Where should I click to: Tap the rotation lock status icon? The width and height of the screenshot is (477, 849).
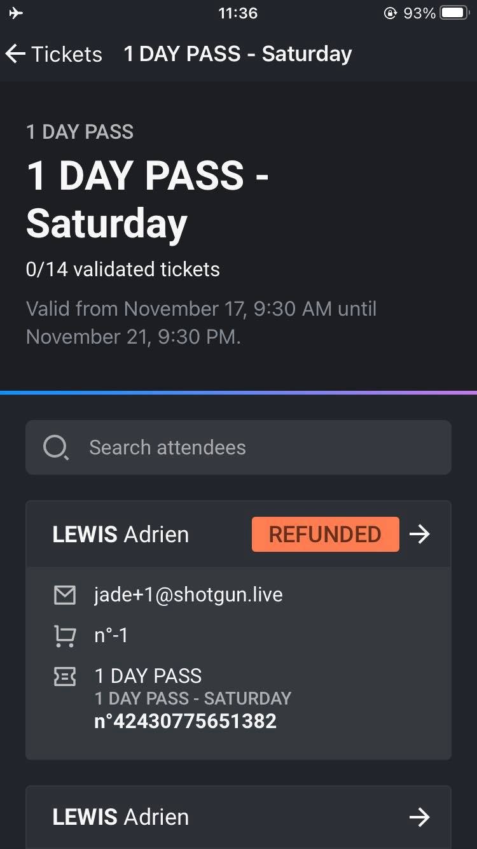click(391, 13)
